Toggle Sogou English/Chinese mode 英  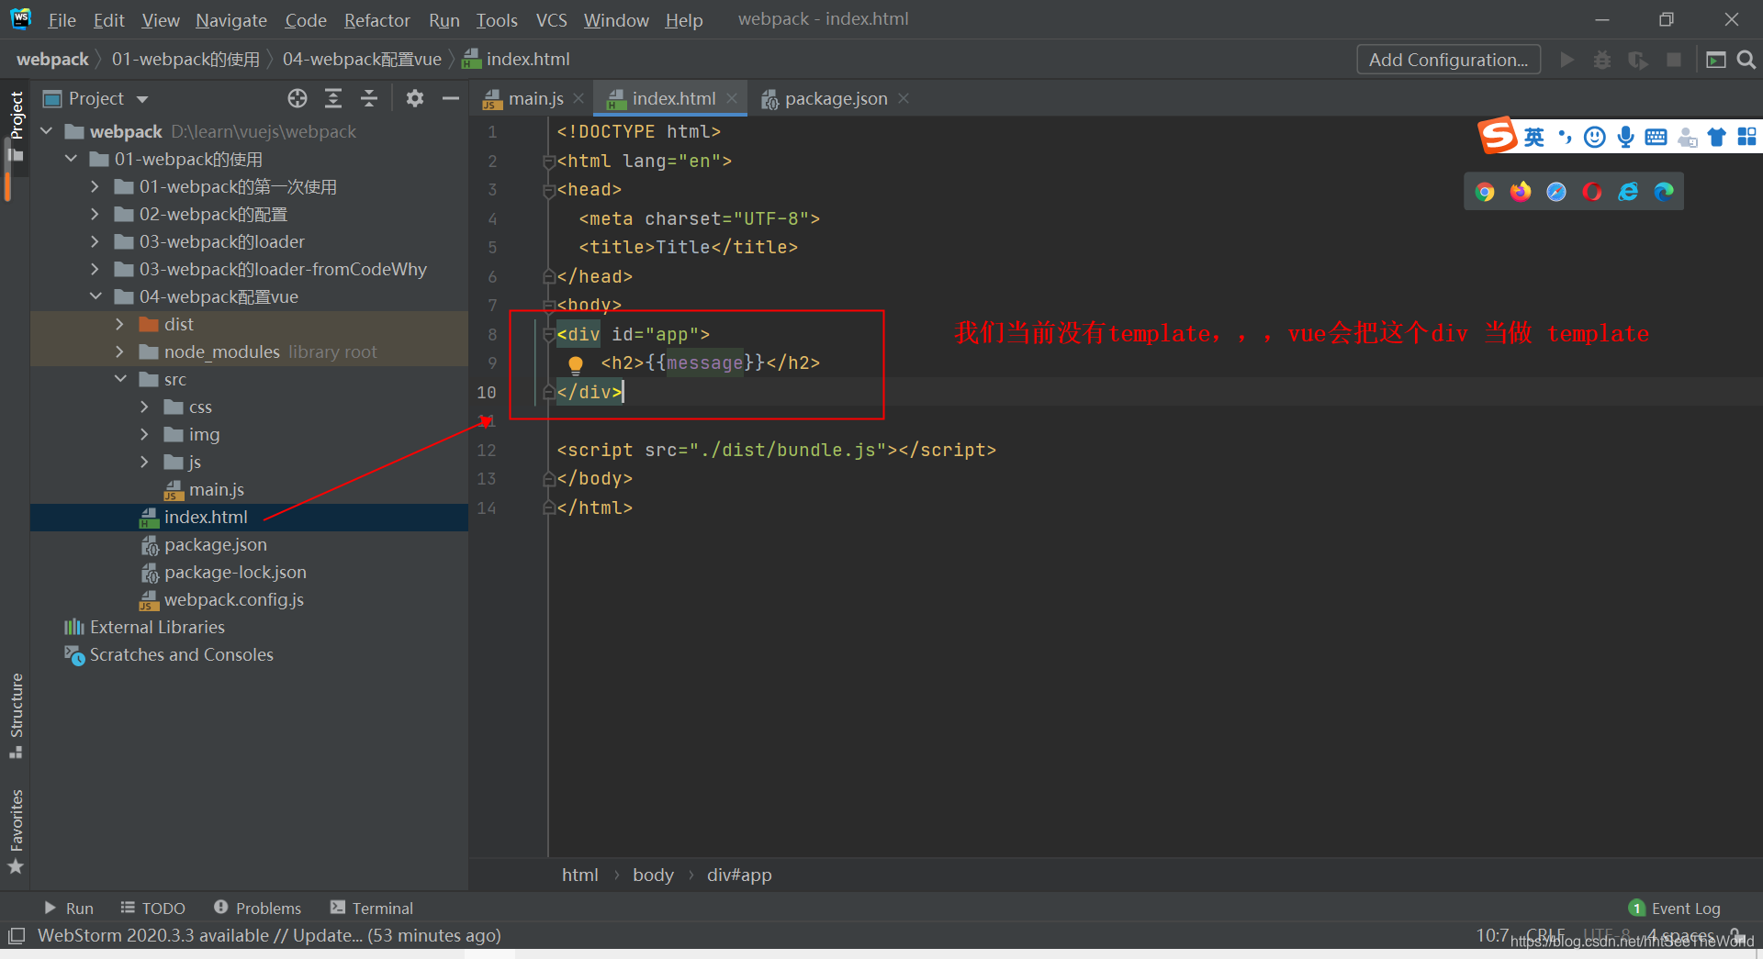click(x=1534, y=137)
